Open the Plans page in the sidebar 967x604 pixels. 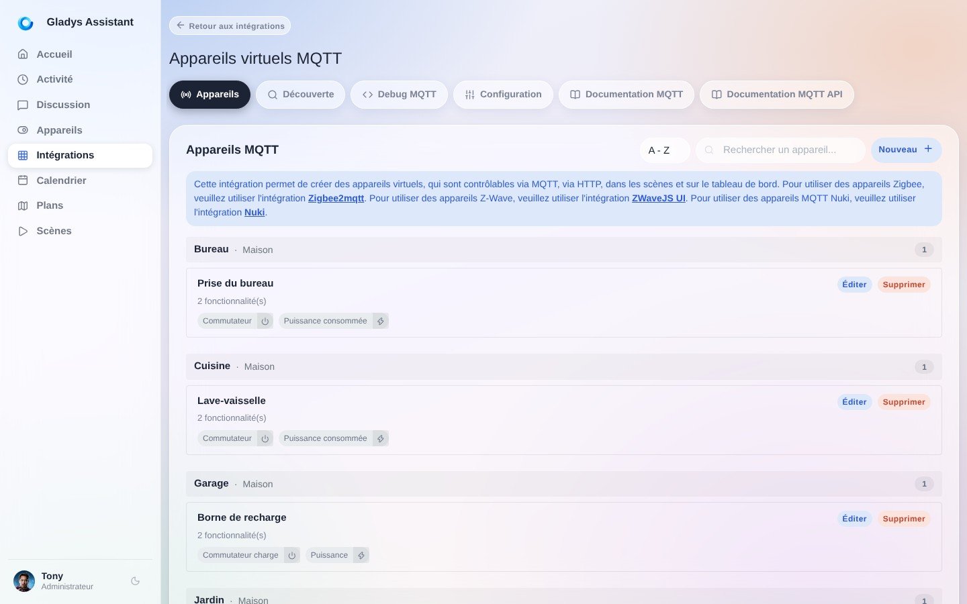[80, 205]
